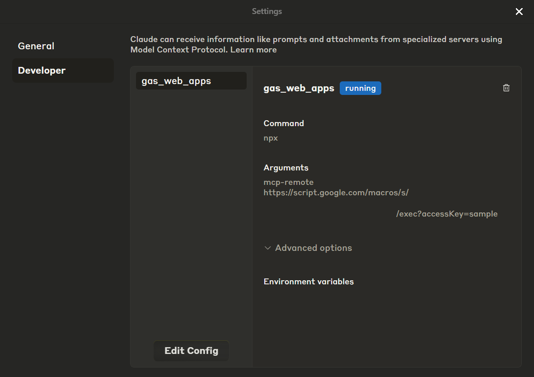The image size is (534, 377).
Task: Click the Environment variables heading
Action: [309, 282]
